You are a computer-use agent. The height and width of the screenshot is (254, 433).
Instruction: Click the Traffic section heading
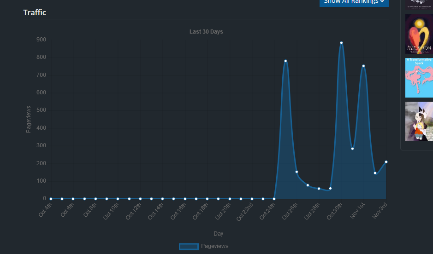(x=35, y=12)
